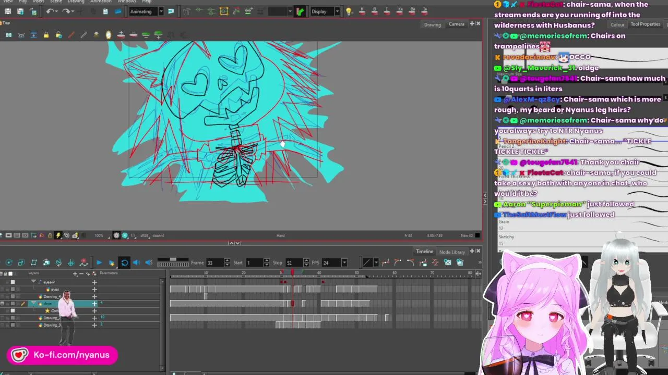This screenshot has width=668, height=375.
Task: Click the yellow lock icon in Camera toolbar
Action: [x=46, y=35]
